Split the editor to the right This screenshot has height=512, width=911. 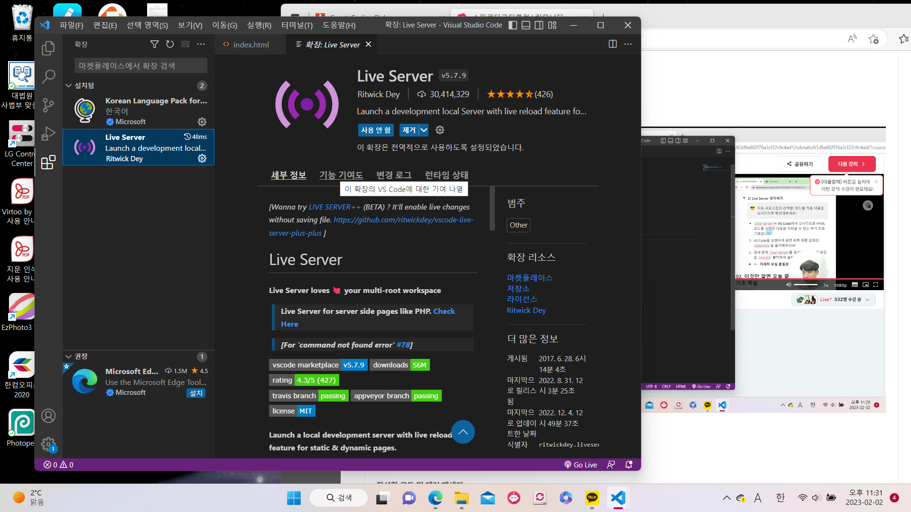pyautogui.click(x=613, y=44)
